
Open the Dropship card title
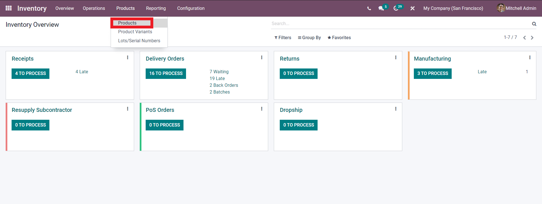click(x=291, y=110)
